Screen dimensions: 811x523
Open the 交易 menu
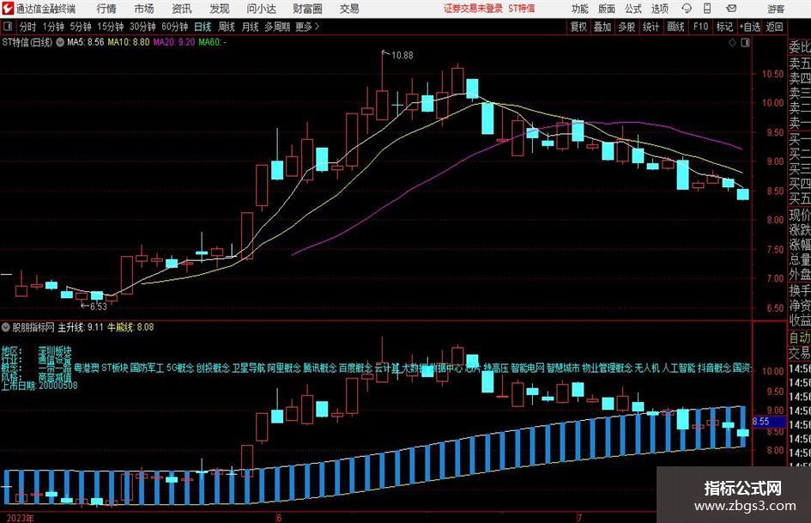[x=349, y=9]
